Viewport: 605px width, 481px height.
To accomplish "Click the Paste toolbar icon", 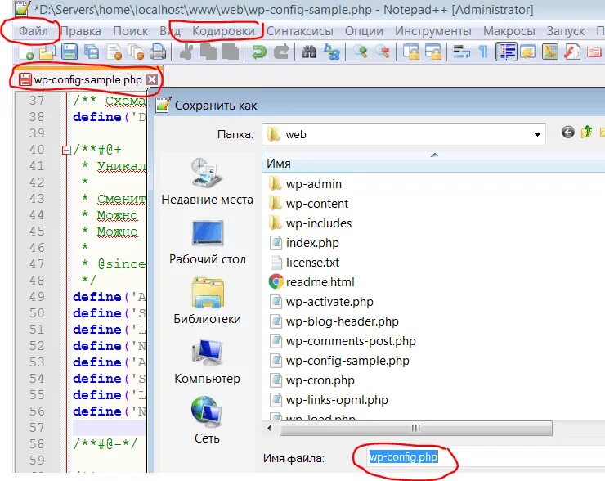I will (x=231, y=52).
